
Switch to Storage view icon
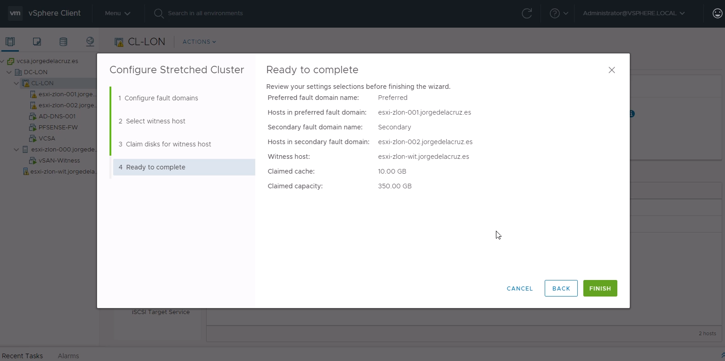[x=63, y=41]
